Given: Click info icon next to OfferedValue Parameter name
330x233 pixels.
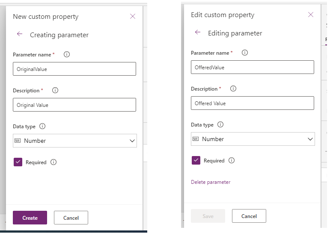Looking at the screenshot, I should (x=245, y=53).
